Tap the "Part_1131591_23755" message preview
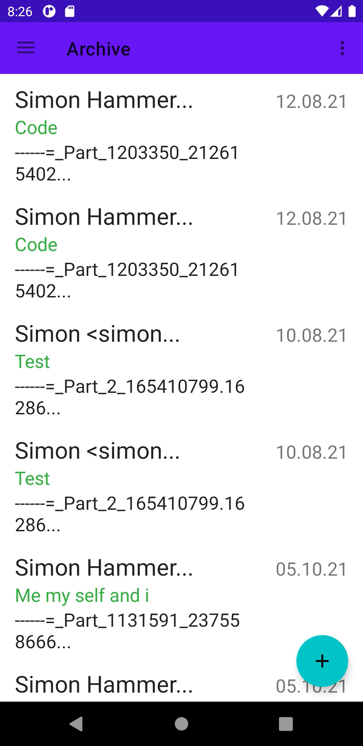 (x=128, y=630)
